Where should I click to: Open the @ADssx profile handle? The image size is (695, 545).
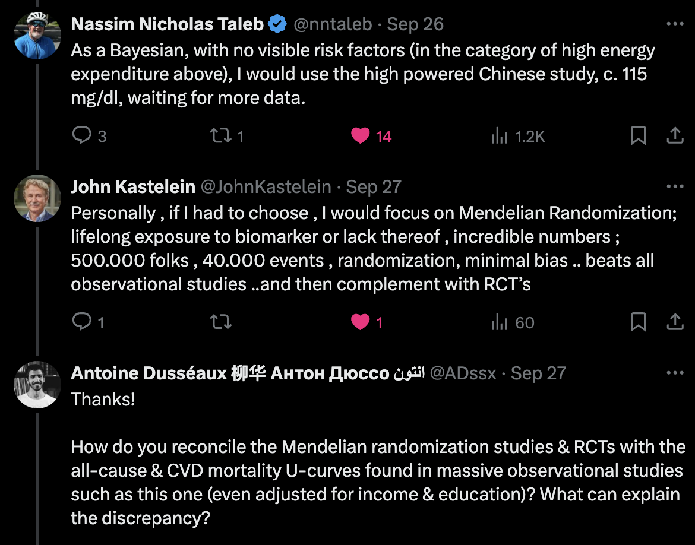(x=463, y=373)
